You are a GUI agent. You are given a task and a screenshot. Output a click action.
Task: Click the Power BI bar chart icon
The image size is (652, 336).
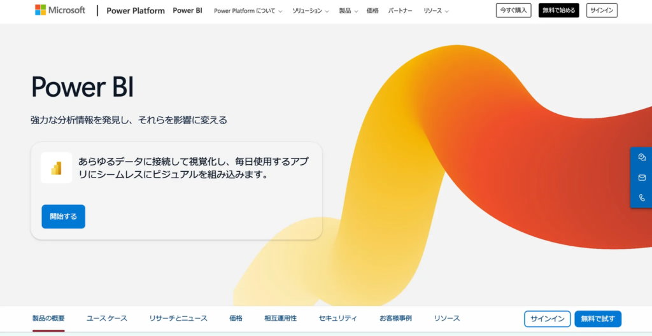point(56,168)
